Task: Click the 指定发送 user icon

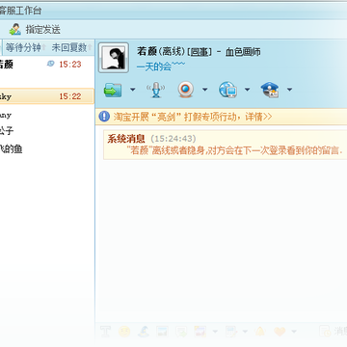Action: [14, 30]
